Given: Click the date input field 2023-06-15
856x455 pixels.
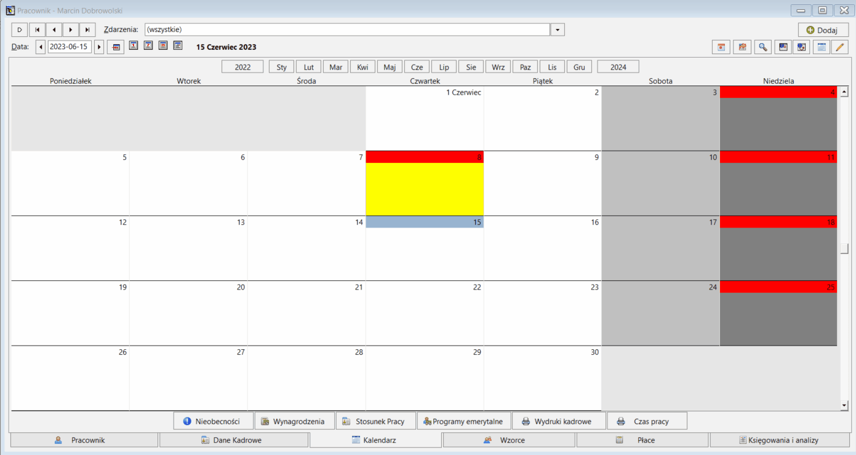Looking at the screenshot, I should (70, 47).
